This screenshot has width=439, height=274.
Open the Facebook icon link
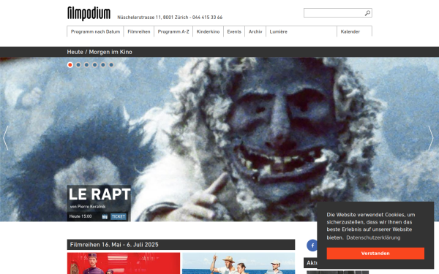tap(312, 246)
